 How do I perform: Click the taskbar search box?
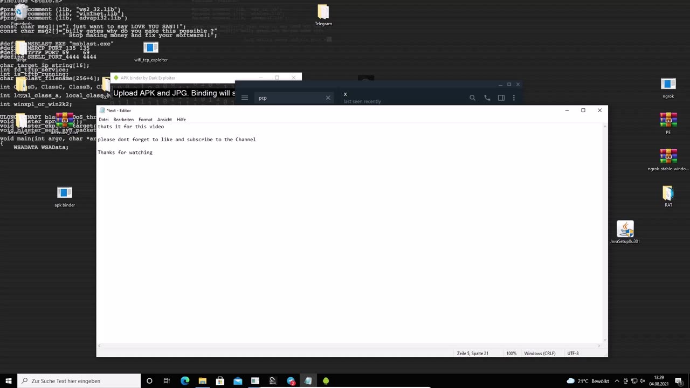click(x=79, y=381)
